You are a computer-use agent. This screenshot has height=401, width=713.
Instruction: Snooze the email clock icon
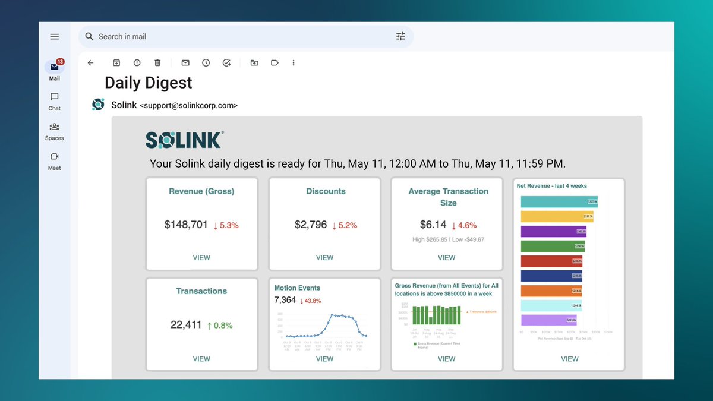pyautogui.click(x=206, y=62)
